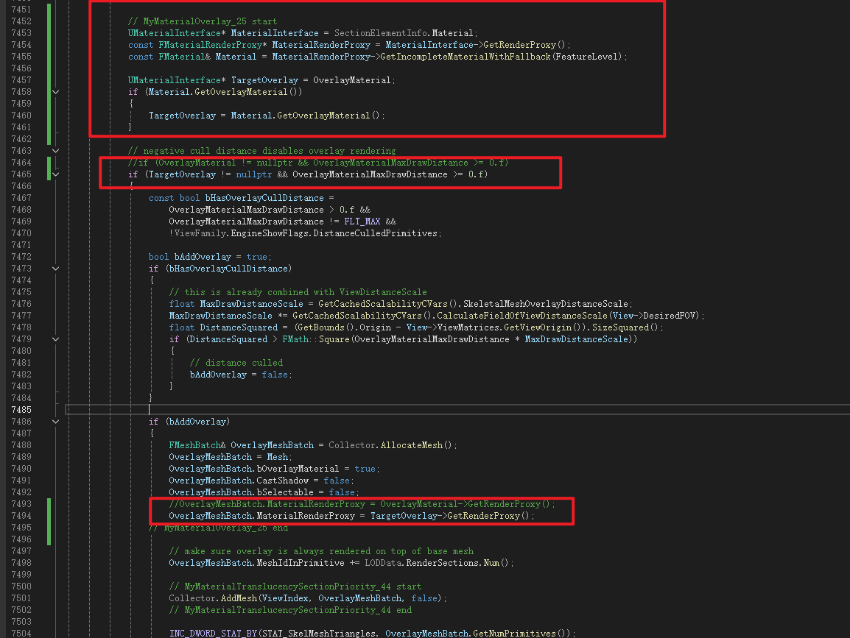Collapse the if block at line 7458
The width and height of the screenshot is (850, 638).
click(x=55, y=92)
